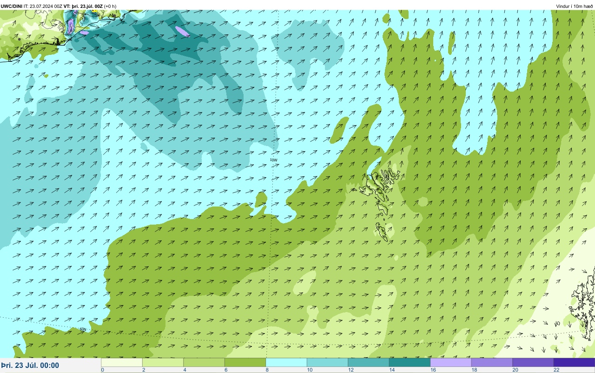Click the legend value '0'
Viewport: 595px width, 373px height.
pyautogui.click(x=102, y=370)
